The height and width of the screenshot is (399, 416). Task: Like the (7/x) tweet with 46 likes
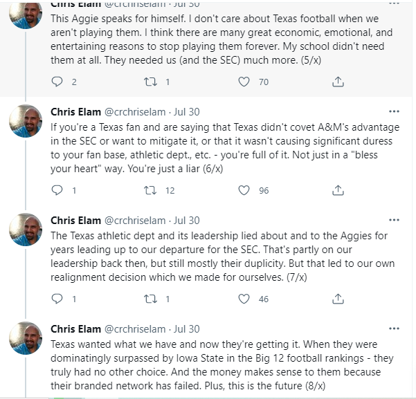244,299
